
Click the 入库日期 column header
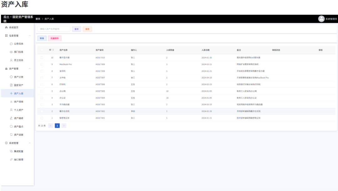[x=205, y=50]
